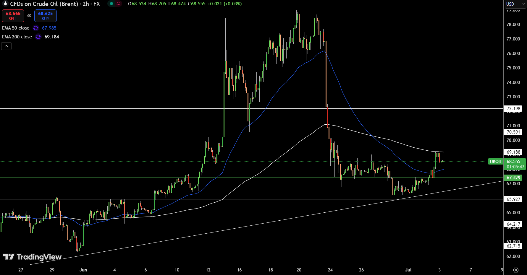Screen dimensions: 527x275
Task: Select the EMA 50 close indicator label
Action: point(16,28)
